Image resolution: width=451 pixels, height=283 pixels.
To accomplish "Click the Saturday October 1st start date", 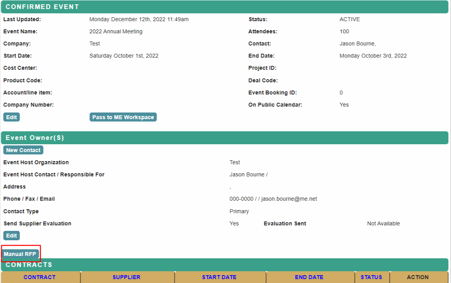I will [x=124, y=56].
